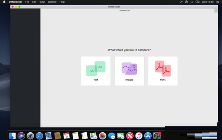Viewport: 222px width, 140px height.
Task: Open the Window menu
Action: point(52,2)
